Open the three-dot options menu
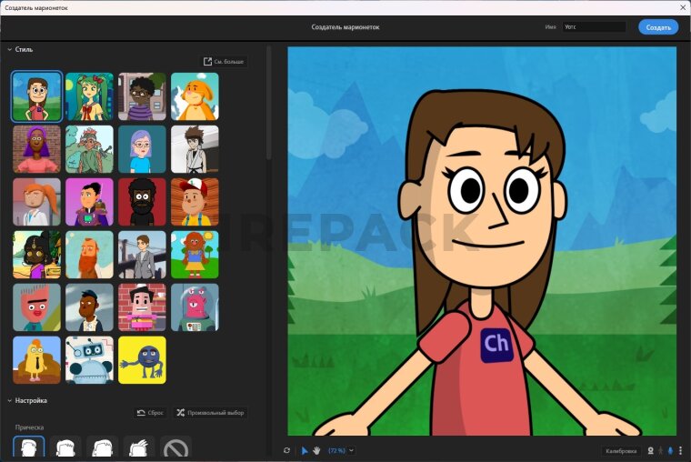This screenshot has height=462, width=691. pyautogui.click(x=681, y=450)
